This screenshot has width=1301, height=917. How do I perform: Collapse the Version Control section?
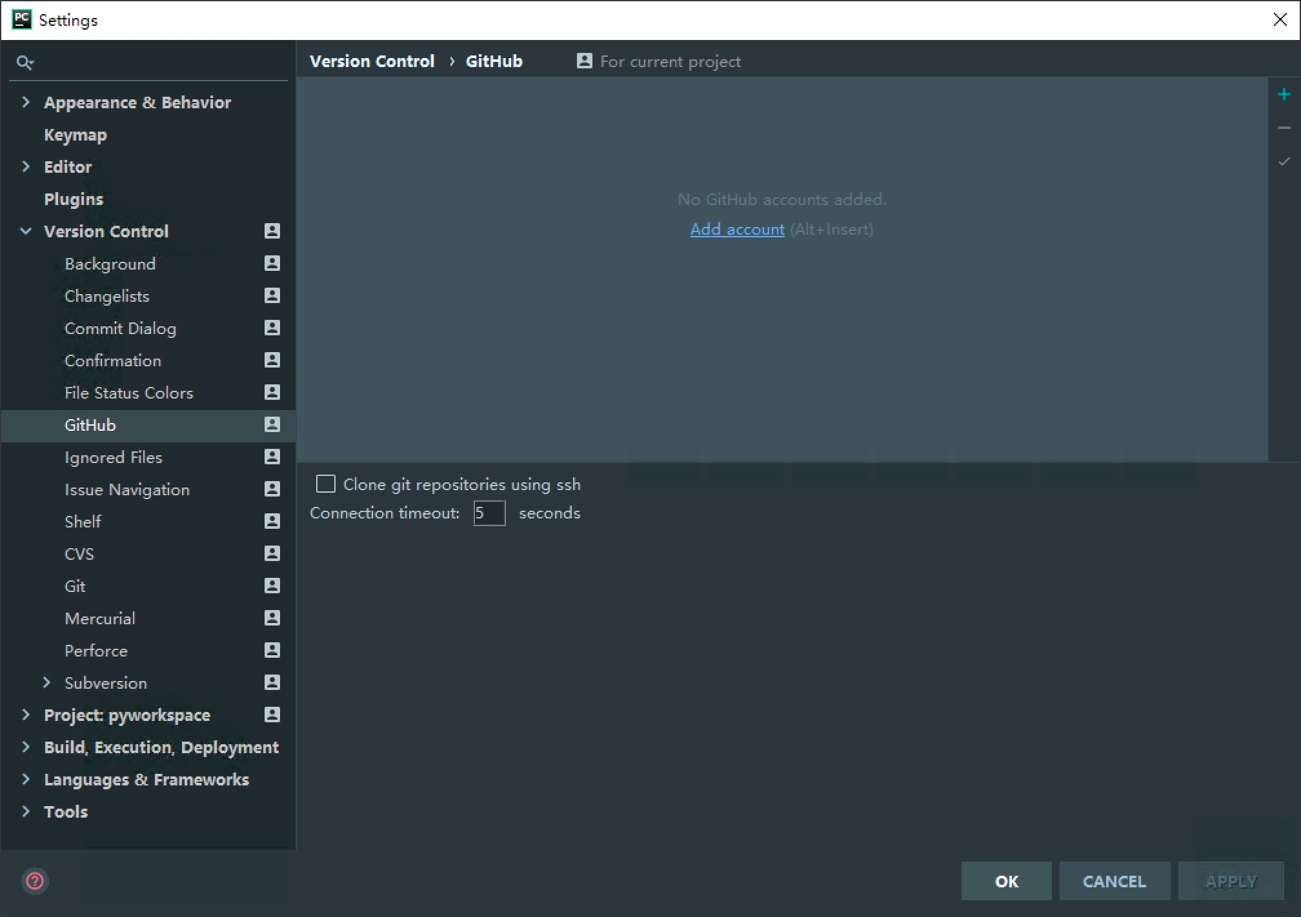tap(26, 231)
